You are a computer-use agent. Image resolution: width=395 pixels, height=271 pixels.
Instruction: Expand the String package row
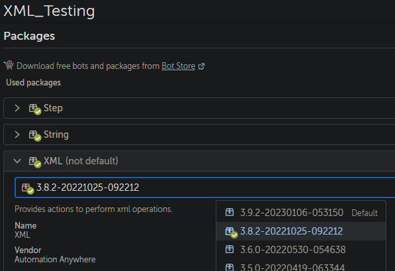pyautogui.click(x=17, y=135)
